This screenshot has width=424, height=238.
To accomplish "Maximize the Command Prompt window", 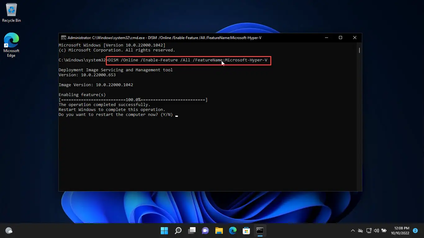I will (341, 38).
